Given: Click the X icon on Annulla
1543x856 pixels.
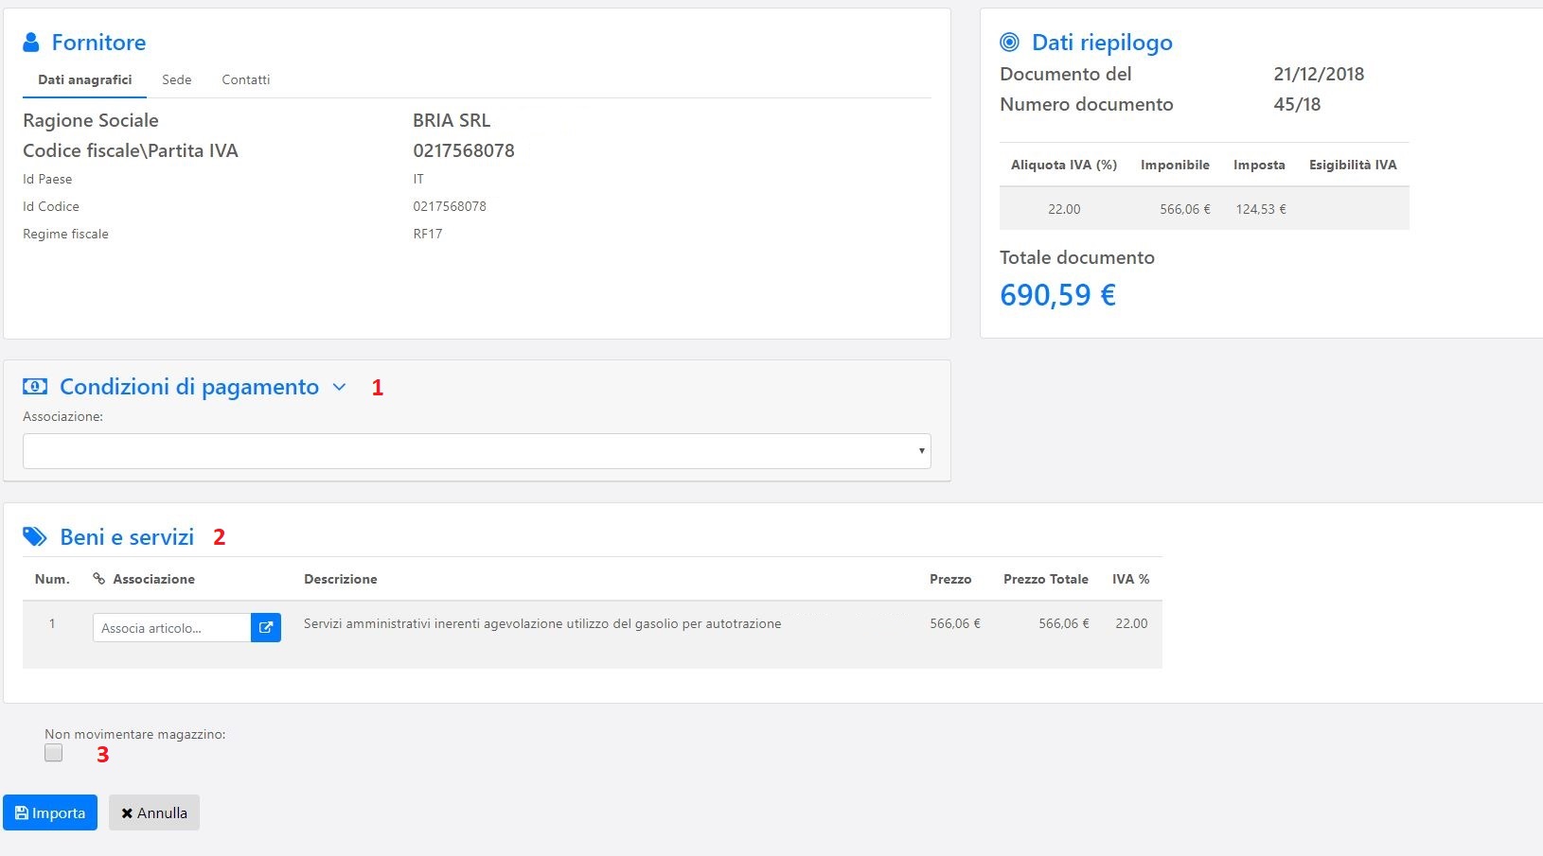Looking at the screenshot, I should pyautogui.click(x=127, y=813).
